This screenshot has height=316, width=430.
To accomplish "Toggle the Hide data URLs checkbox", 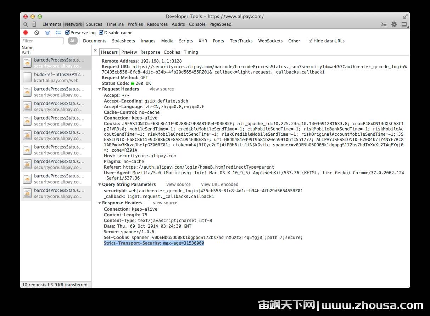I will 311,41.
